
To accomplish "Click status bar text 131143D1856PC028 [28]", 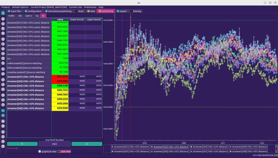I will [x=265, y=155].
